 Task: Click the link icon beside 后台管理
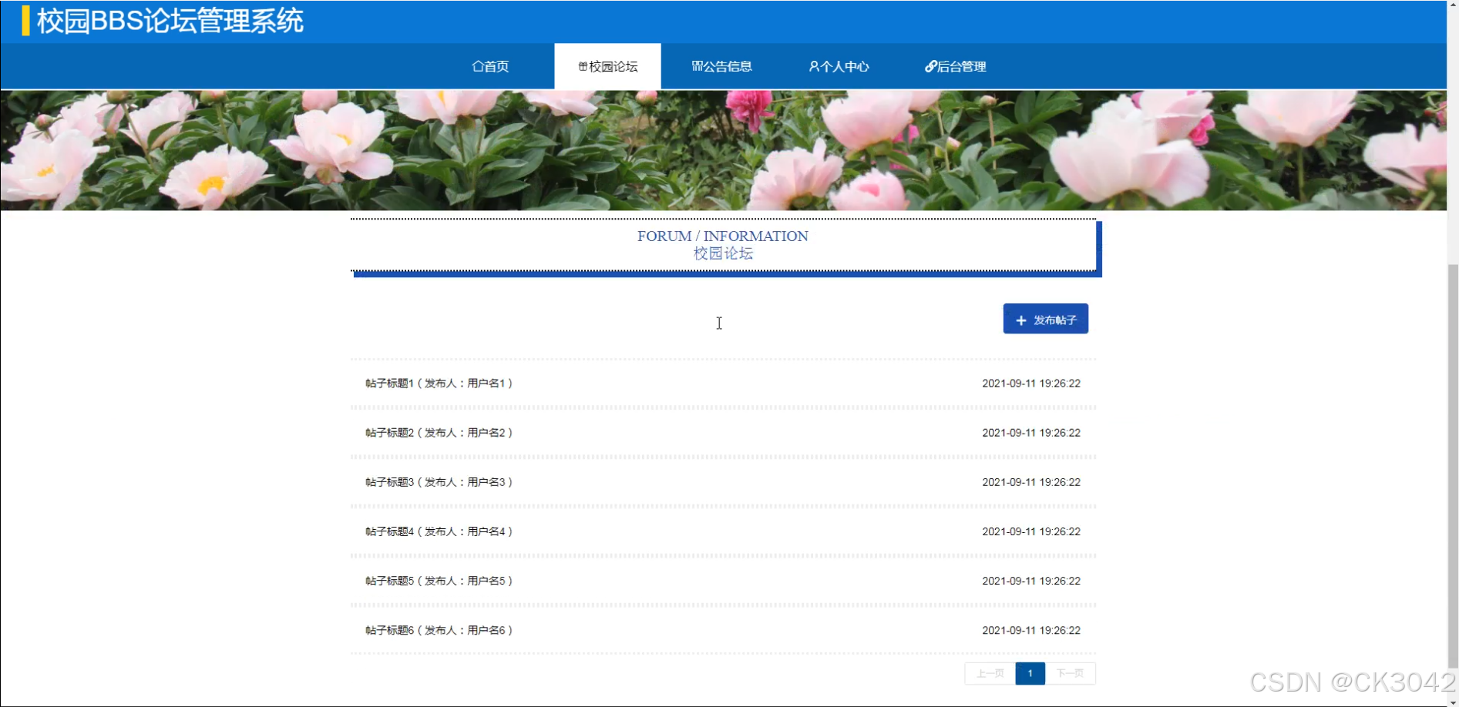pyautogui.click(x=929, y=66)
